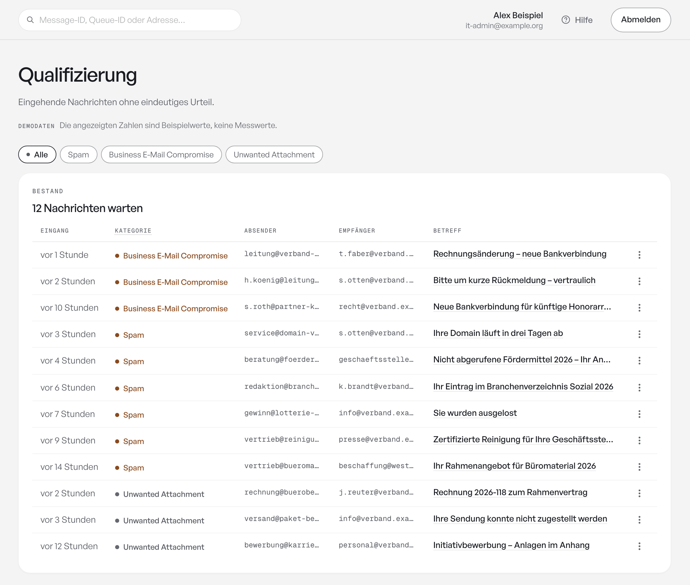Click sender gewinn@lotterie-… cell

(282, 413)
